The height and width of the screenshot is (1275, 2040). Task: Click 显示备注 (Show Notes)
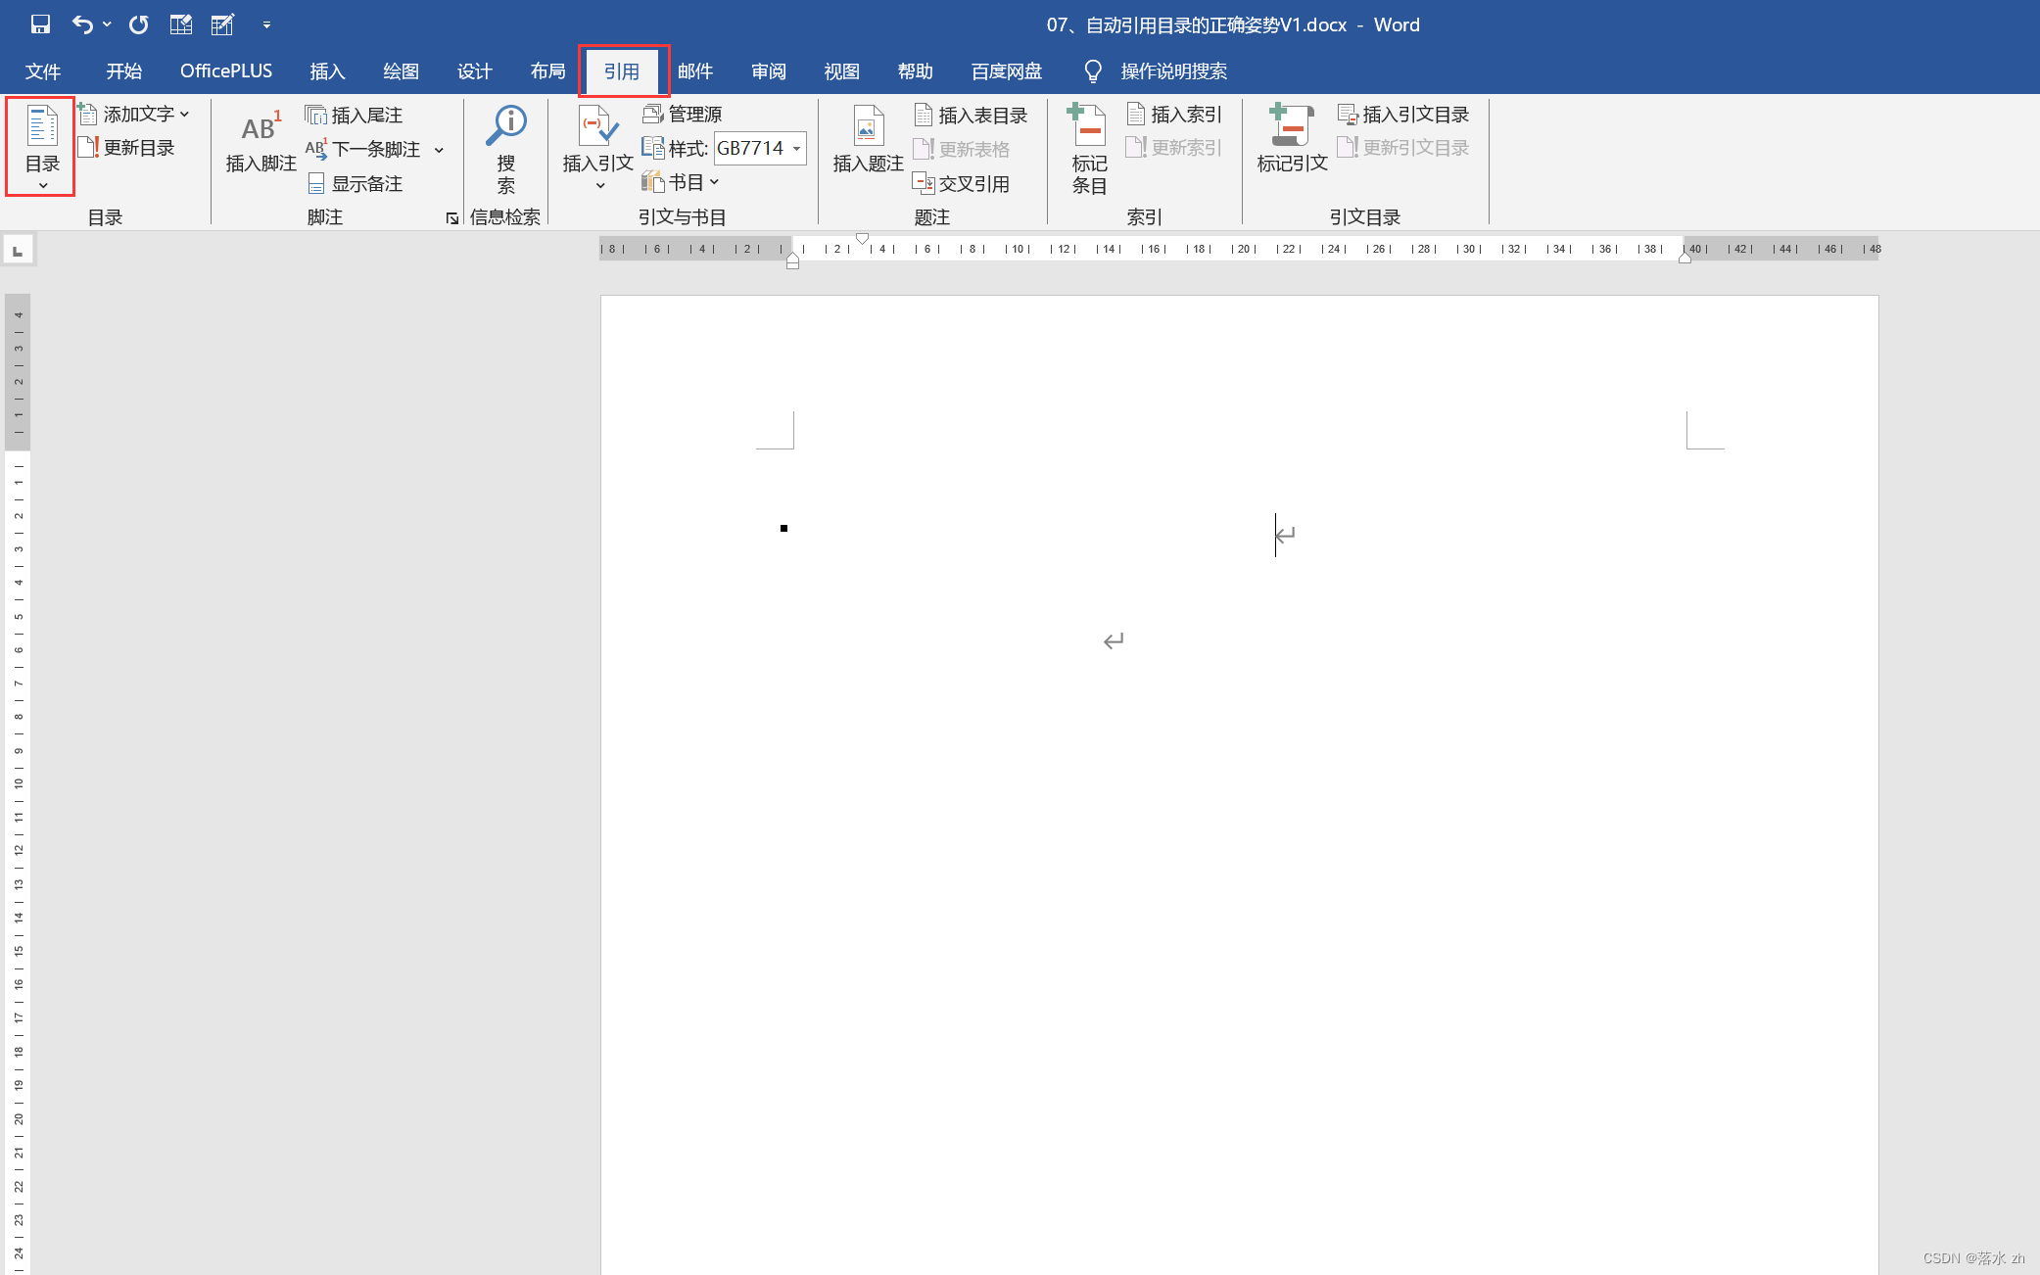(356, 183)
